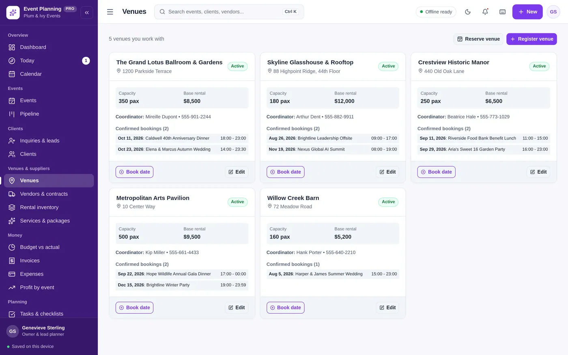Open Services & packages
Screen dimensions: 568x355
click(x=49, y=221)
